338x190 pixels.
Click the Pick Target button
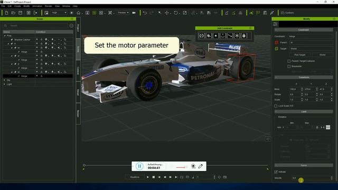coord(299,55)
